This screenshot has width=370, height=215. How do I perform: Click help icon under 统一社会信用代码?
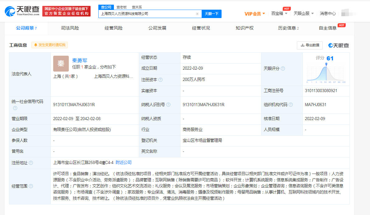coord(15,108)
